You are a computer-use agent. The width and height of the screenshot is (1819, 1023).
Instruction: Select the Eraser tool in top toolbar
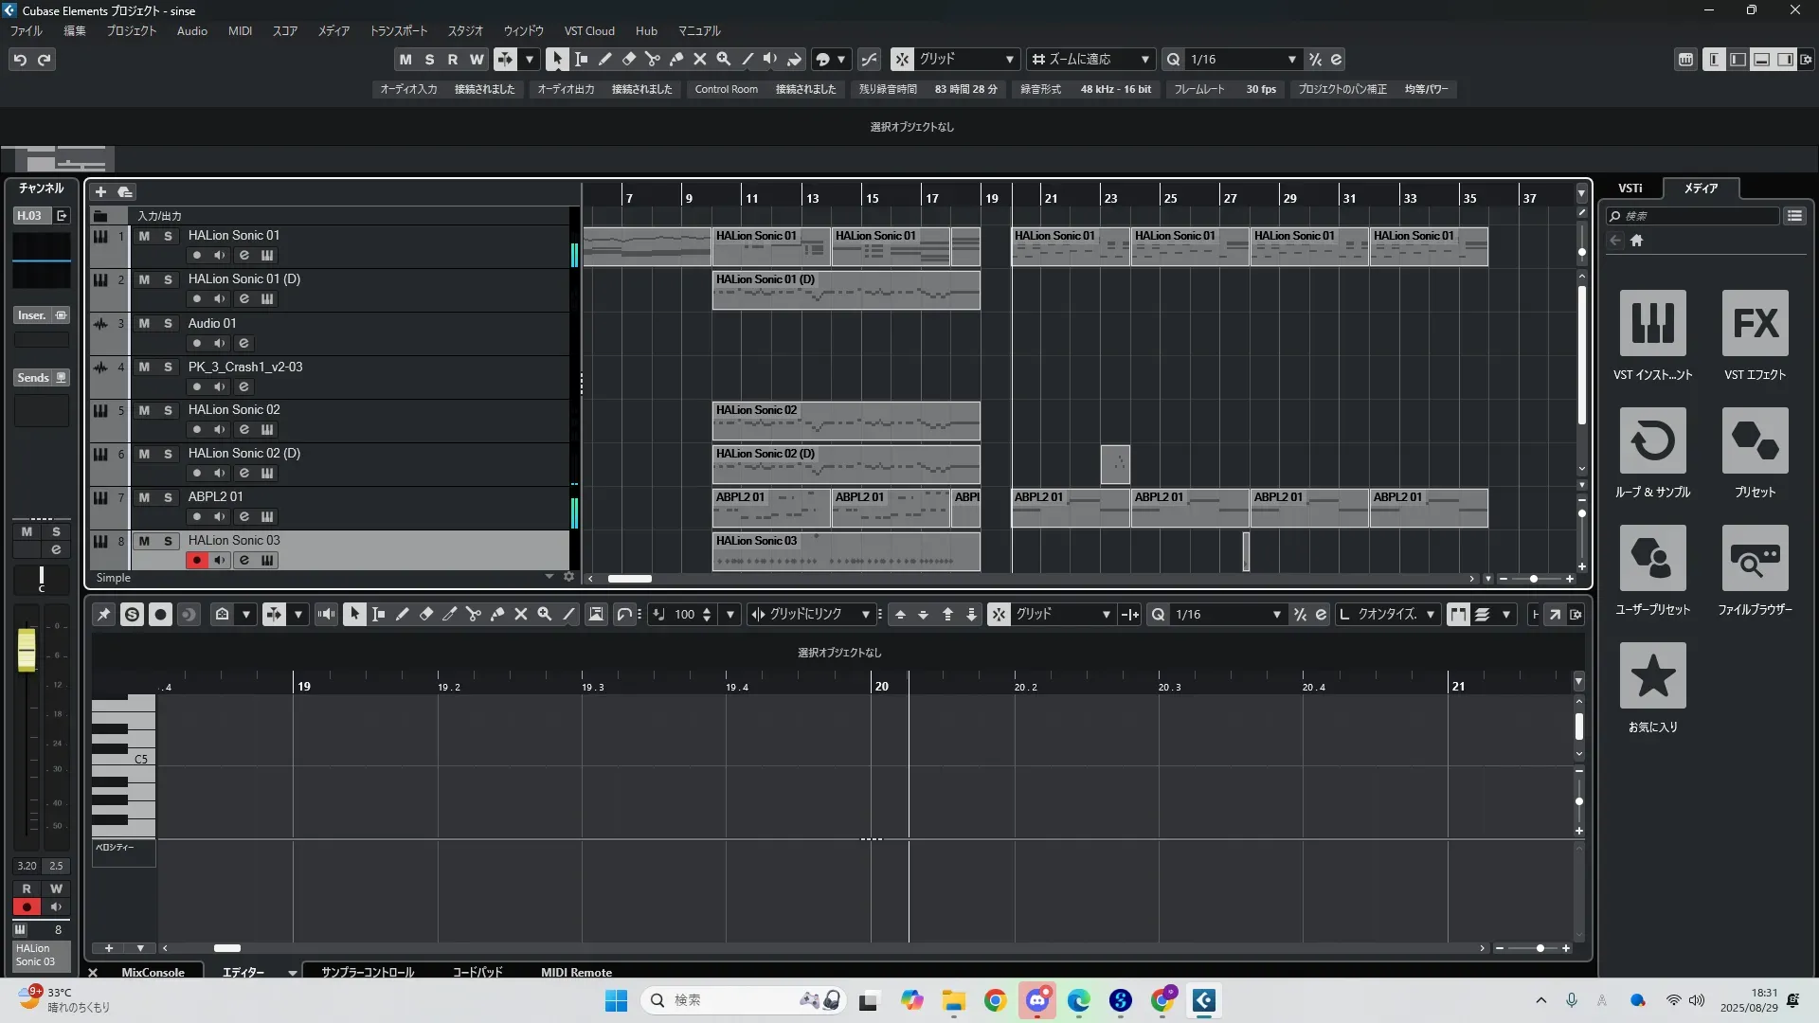tap(629, 59)
